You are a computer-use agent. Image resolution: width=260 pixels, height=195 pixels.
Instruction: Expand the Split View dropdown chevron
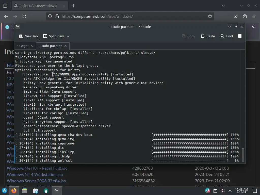pyautogui.click(x=68, y=36)
